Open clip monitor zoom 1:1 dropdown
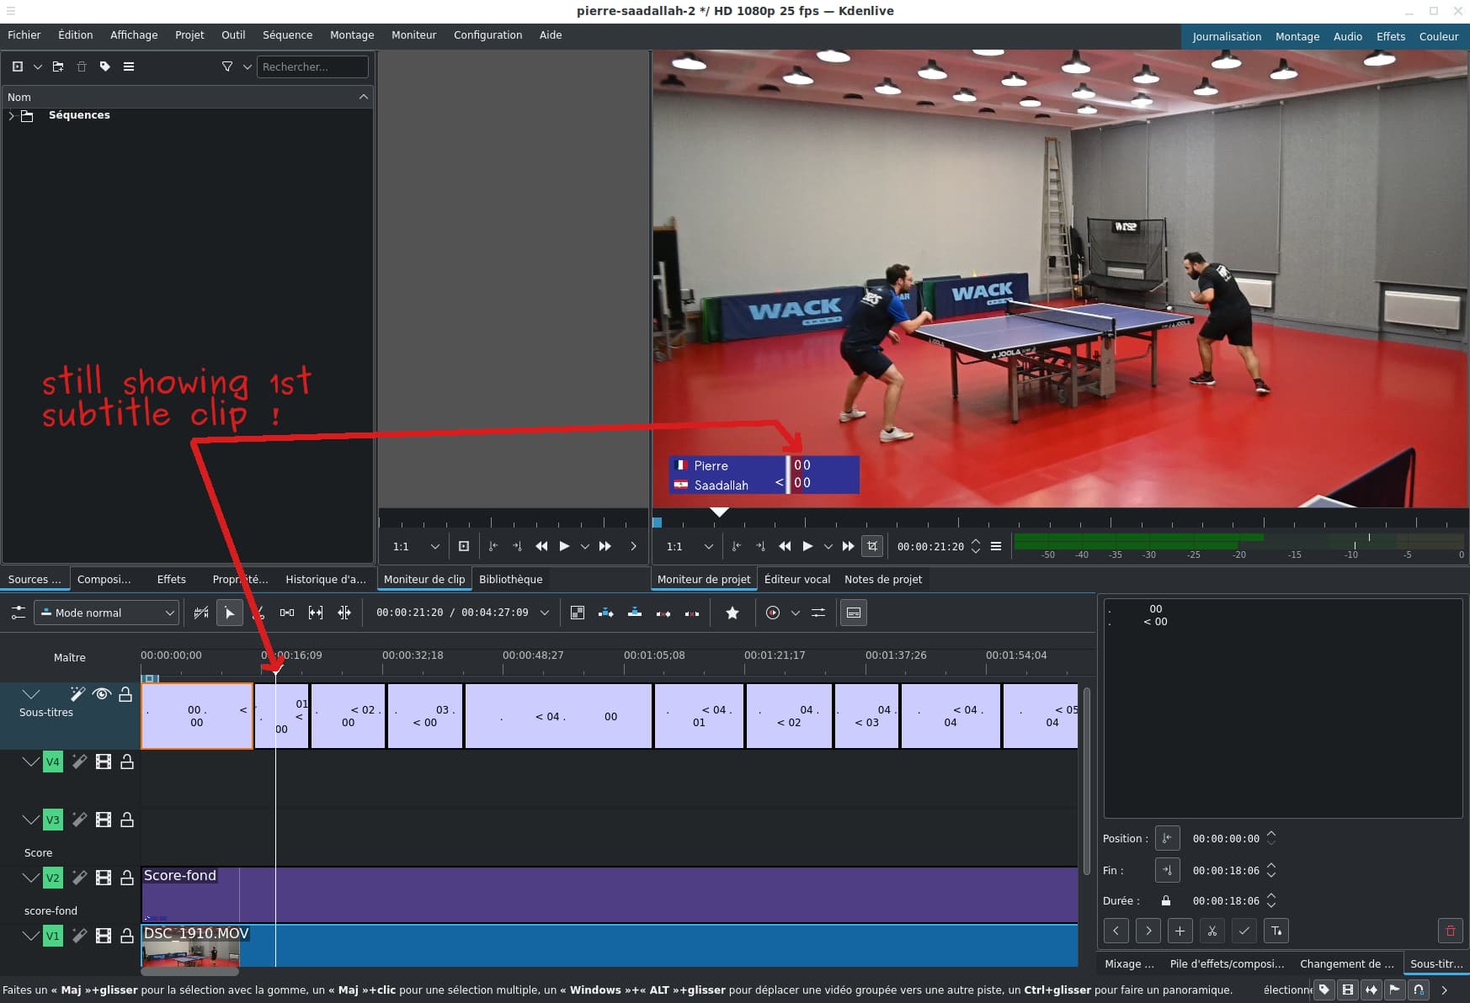 pyautogui.click(x=417, y=546)
